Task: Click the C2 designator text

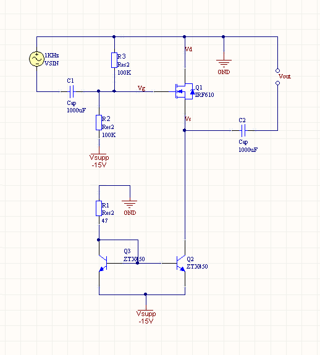Action: (x=242, y=120)
